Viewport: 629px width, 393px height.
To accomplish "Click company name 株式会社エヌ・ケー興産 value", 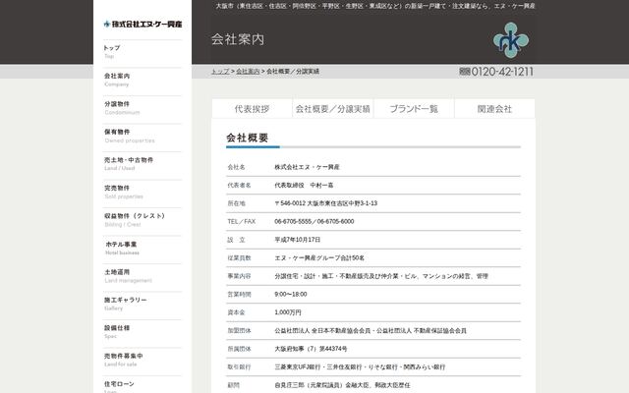I will pyautogui.click(x=307, y=167).
